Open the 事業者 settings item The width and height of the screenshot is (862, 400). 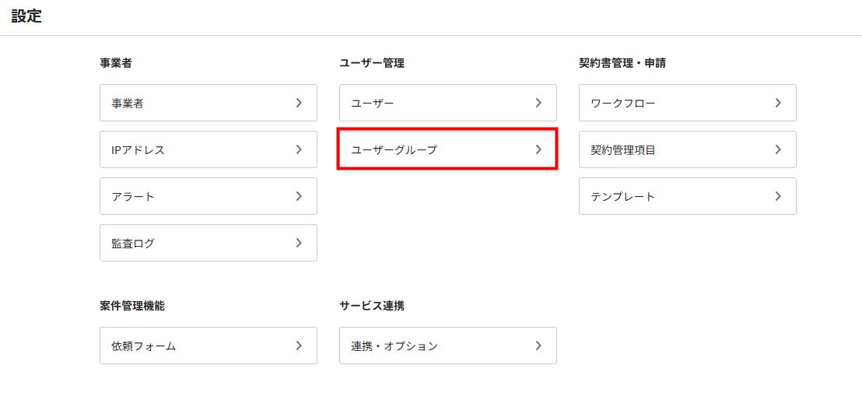pyautogui.click(x=208, y=103)
